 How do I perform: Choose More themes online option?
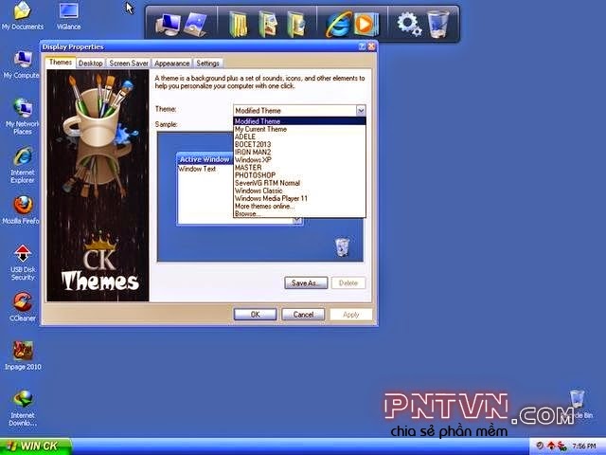(x=299, y=207)
